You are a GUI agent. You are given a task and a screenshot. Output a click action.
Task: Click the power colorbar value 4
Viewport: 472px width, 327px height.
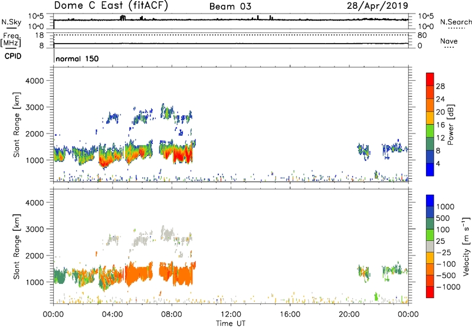438,163
